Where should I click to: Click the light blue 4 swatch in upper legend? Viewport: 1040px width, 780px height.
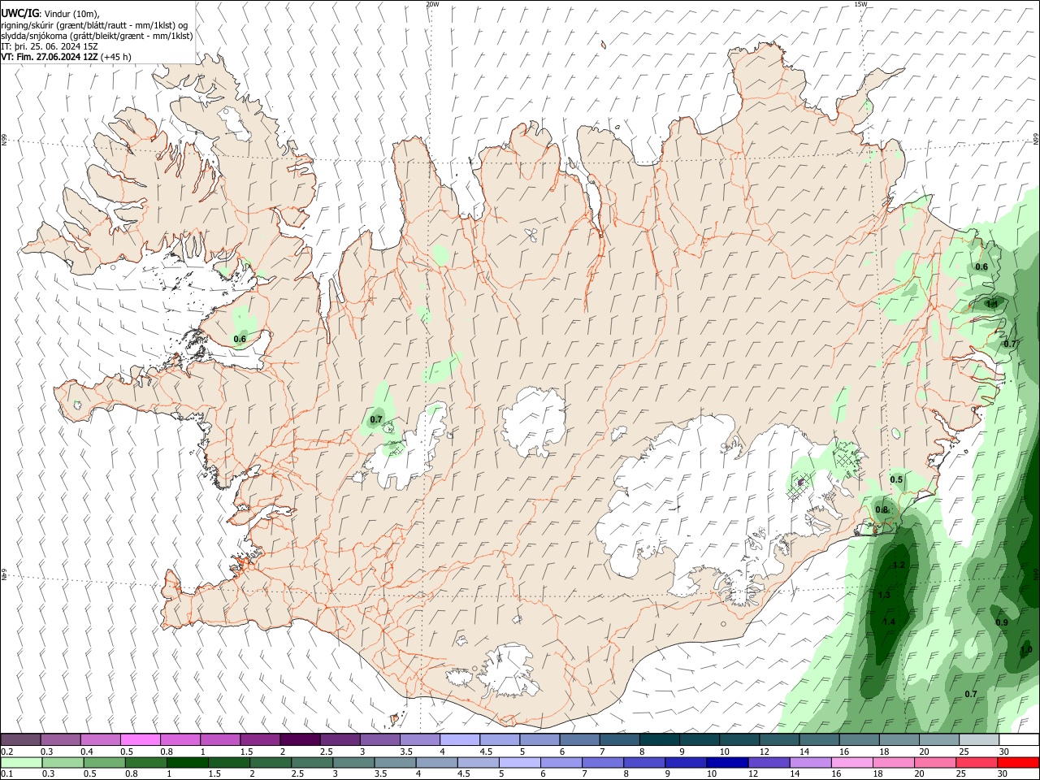click(460, 739)
